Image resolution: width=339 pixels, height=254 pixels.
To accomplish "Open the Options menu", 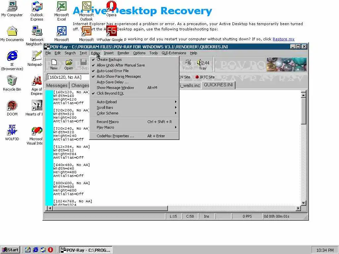I will tap(139, 53).
